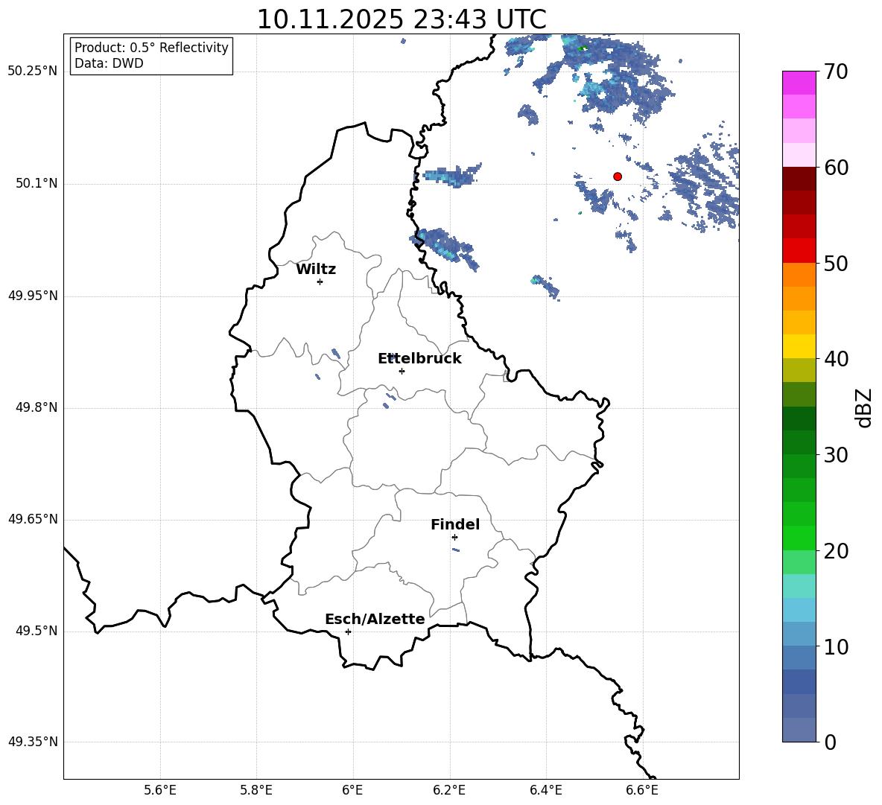Click the 6.6°E longitude label

pos(642,791)
